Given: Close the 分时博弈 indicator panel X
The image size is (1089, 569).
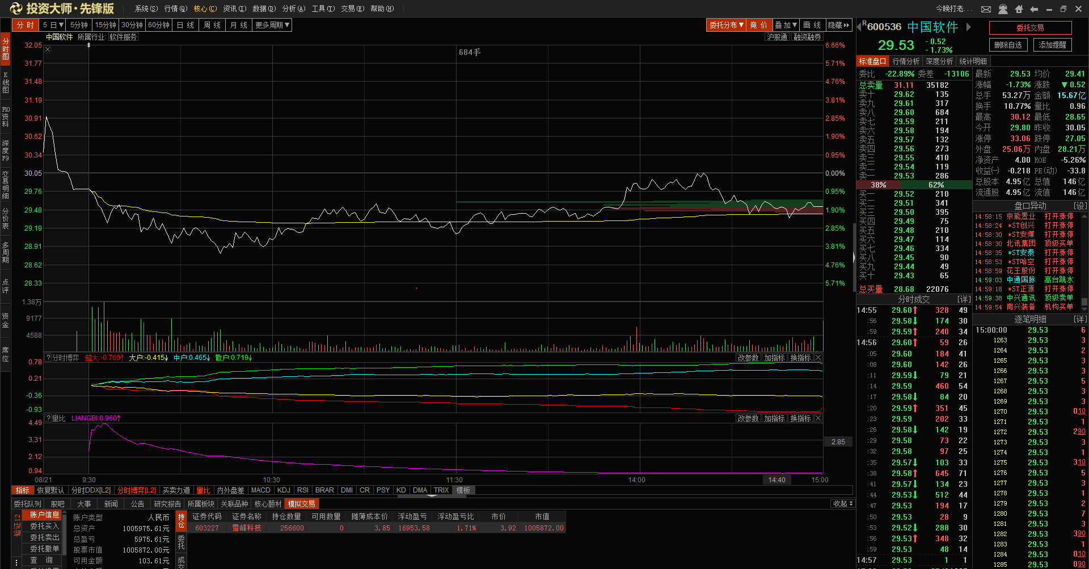Looking at the screenshot, I should pos(818,358).
